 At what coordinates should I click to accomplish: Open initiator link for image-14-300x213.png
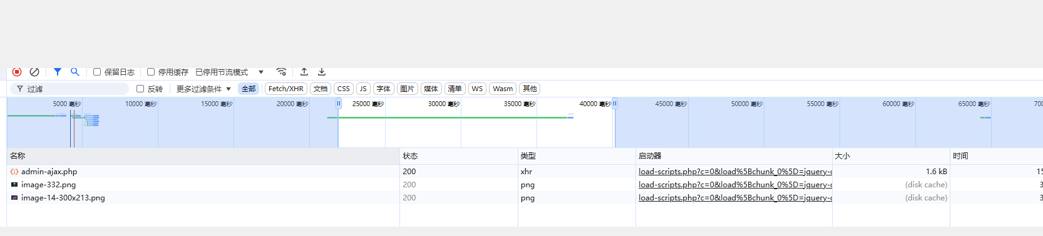tap(735, 197)
